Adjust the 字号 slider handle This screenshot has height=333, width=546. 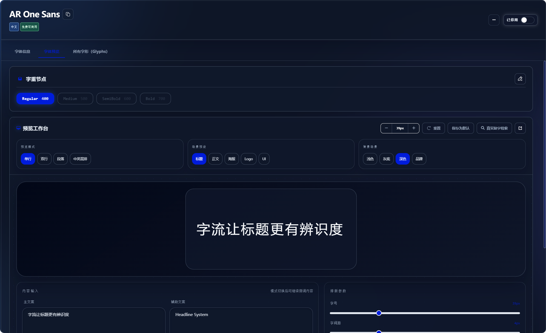(379, 313)
